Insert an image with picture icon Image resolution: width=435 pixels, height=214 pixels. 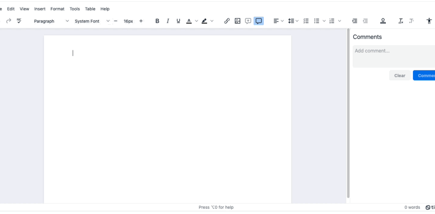click(x=237, y=21)
